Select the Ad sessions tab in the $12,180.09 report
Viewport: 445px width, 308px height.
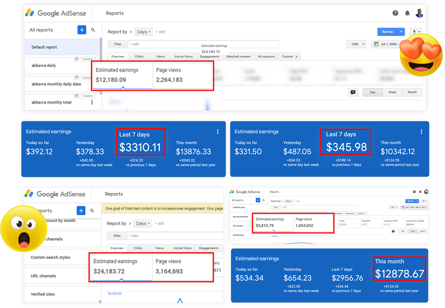(266, 56)
